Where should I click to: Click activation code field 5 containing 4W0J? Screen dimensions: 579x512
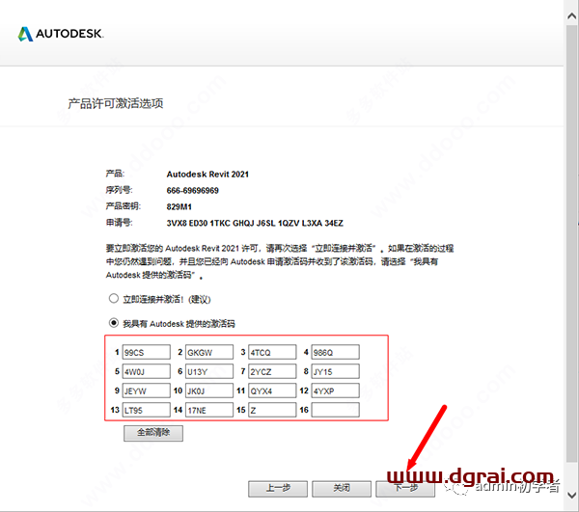coord(147,371)
